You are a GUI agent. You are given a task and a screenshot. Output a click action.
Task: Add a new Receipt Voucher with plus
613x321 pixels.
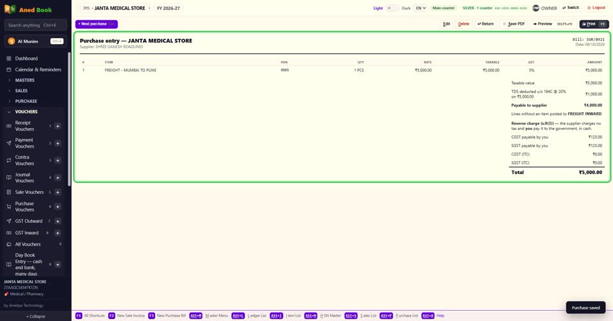pyautogui.click(x=57, y=126)
